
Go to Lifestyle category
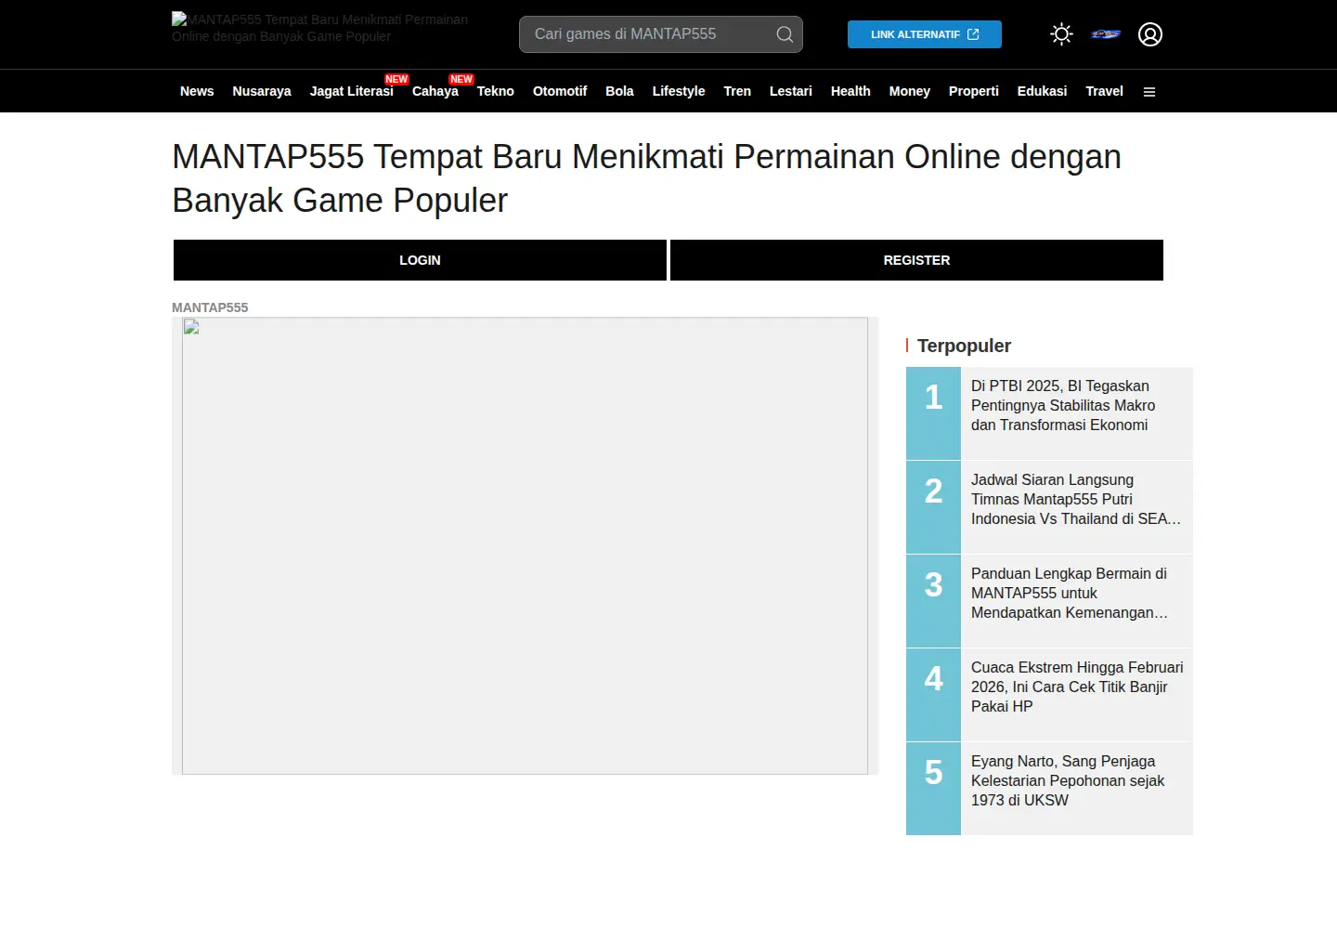(x=679, y=91)
